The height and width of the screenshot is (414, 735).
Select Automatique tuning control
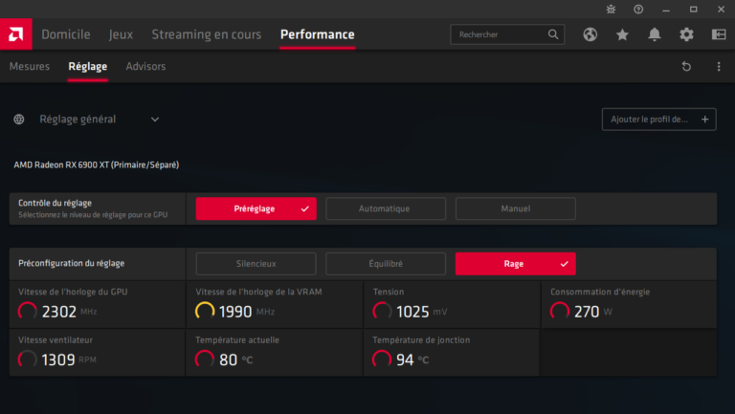pyautogui.click(x=384, y=208)
